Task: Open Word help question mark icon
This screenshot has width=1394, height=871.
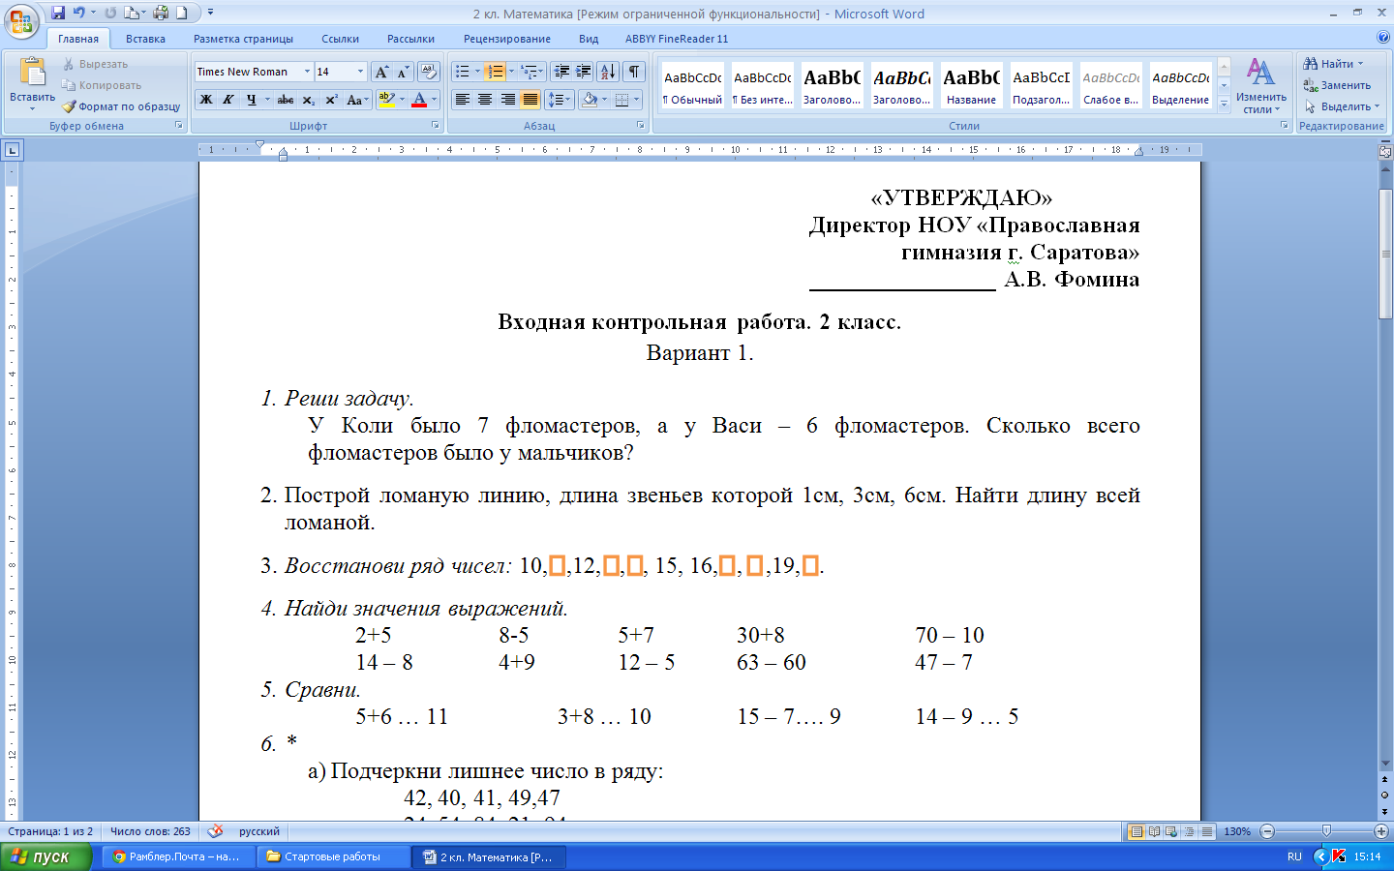Action: tap(1382, 38)
